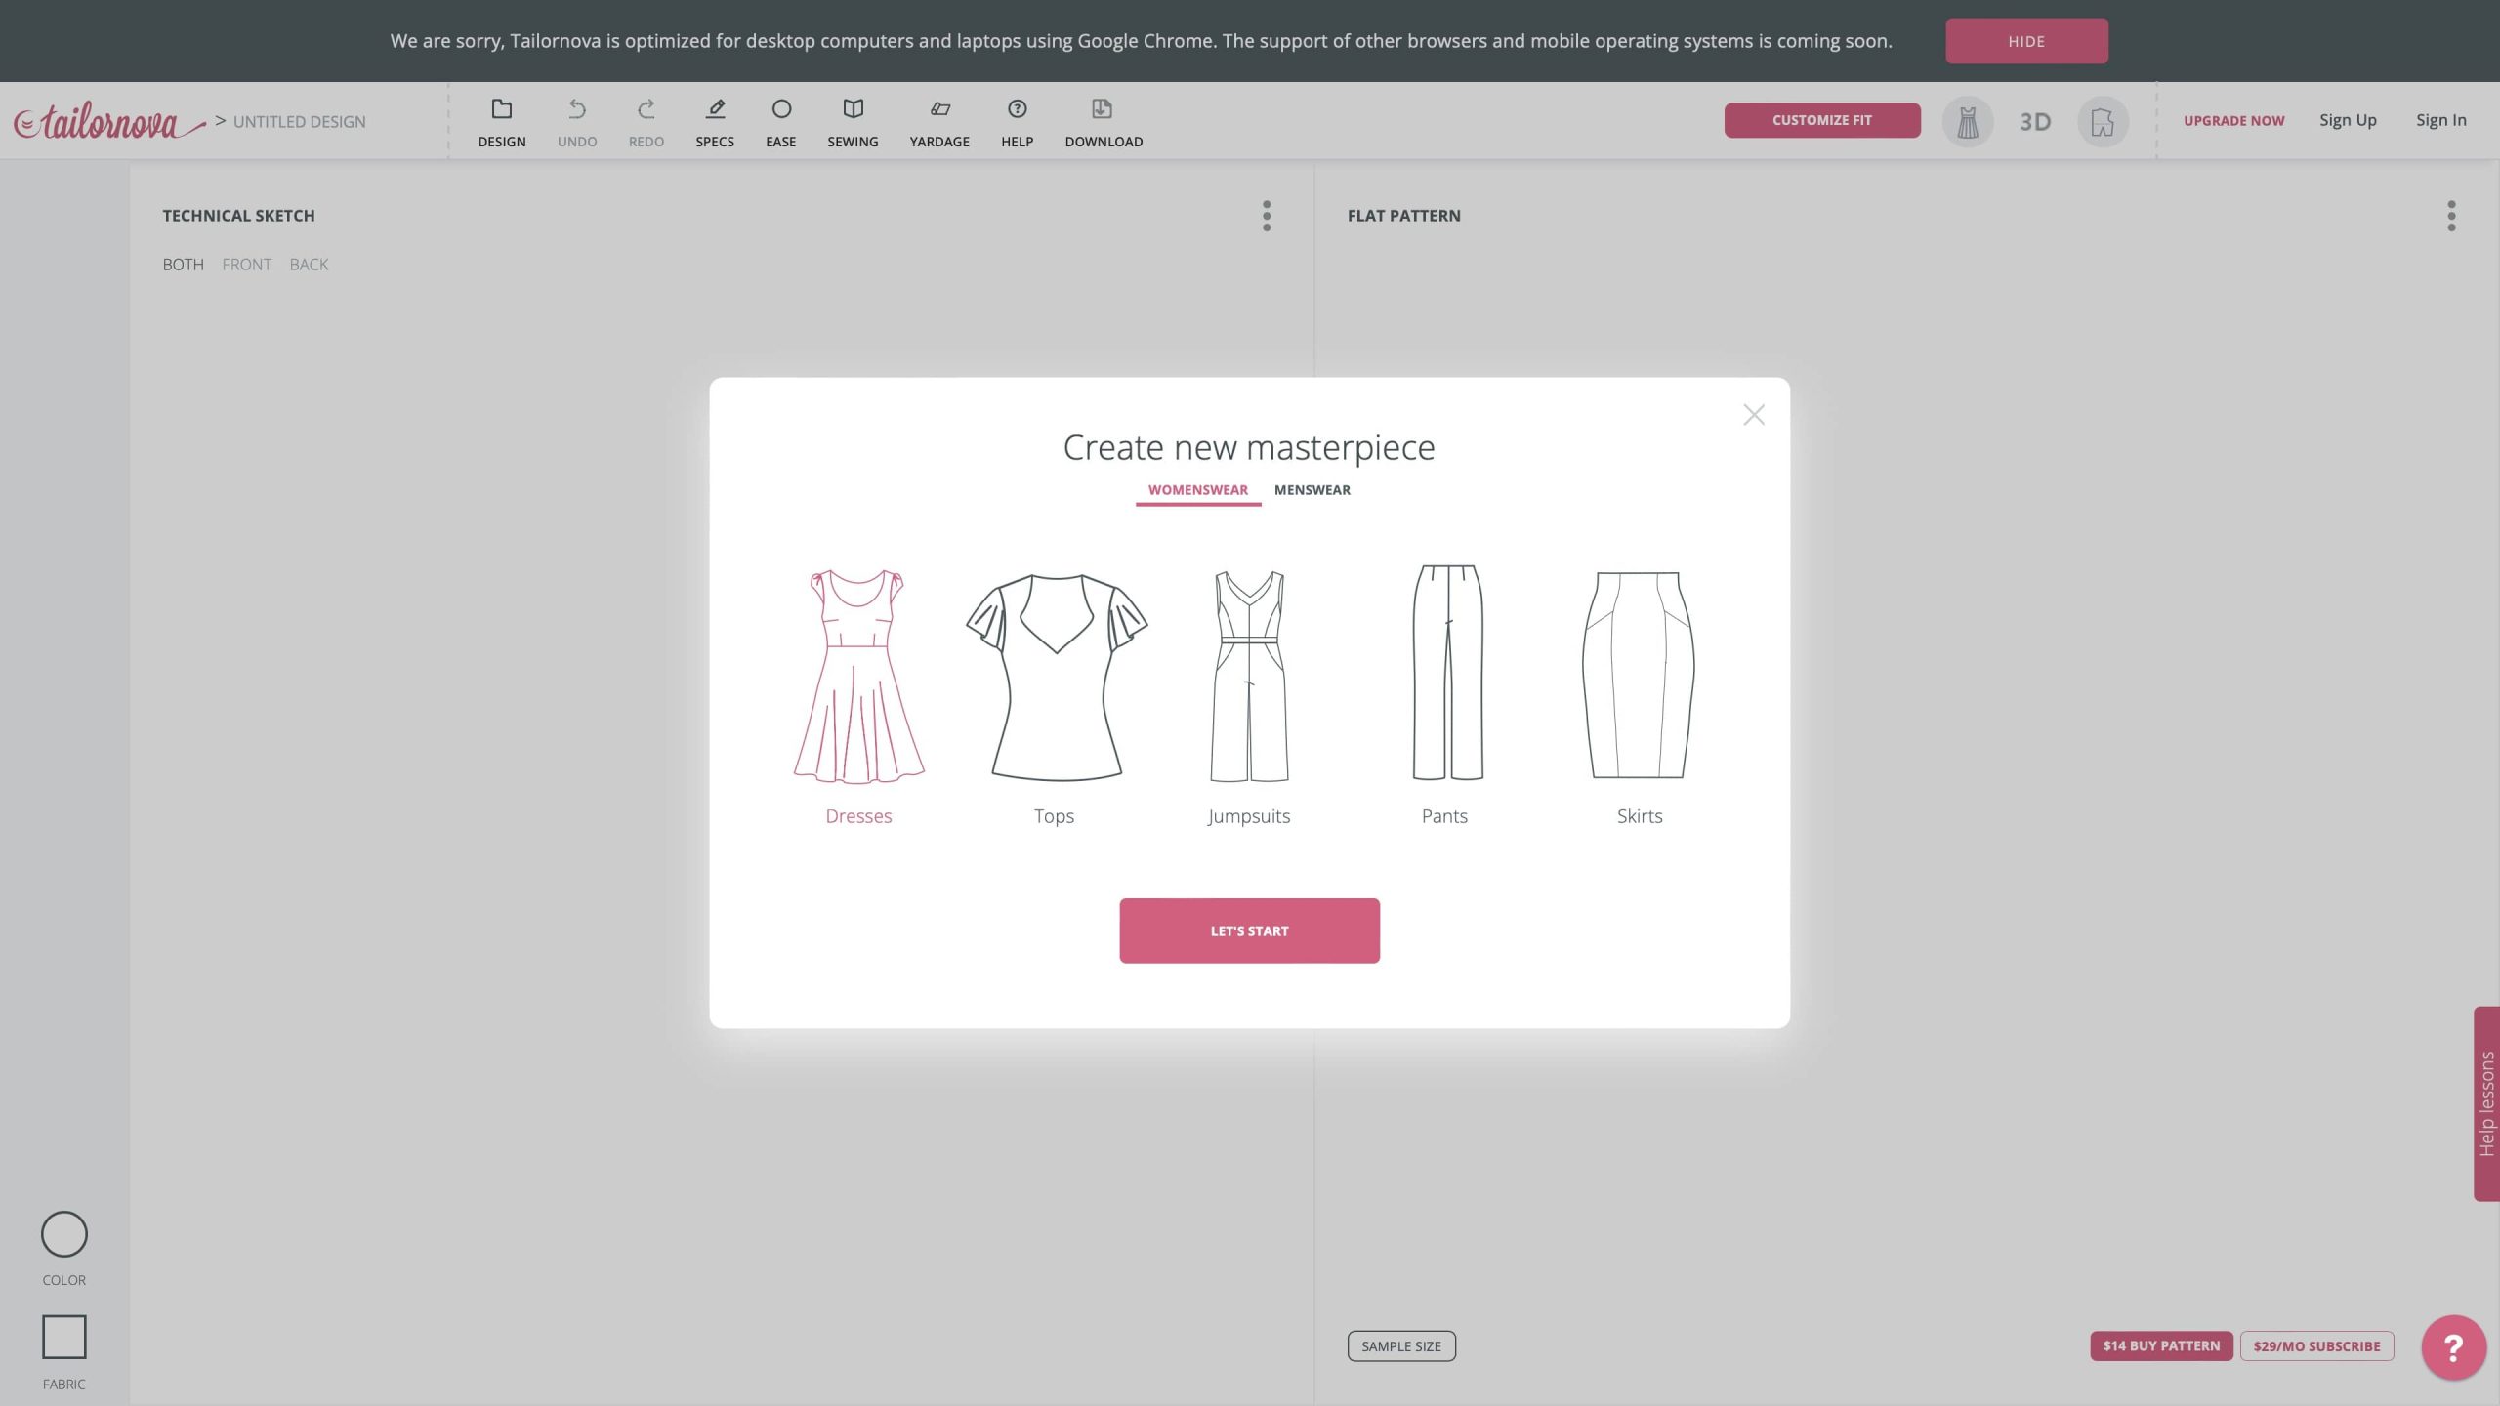Image resolution: width=2500 pixels, height=1406 pixels.
Task: Open Sewing instructions book icon
Action: (853, 109)
